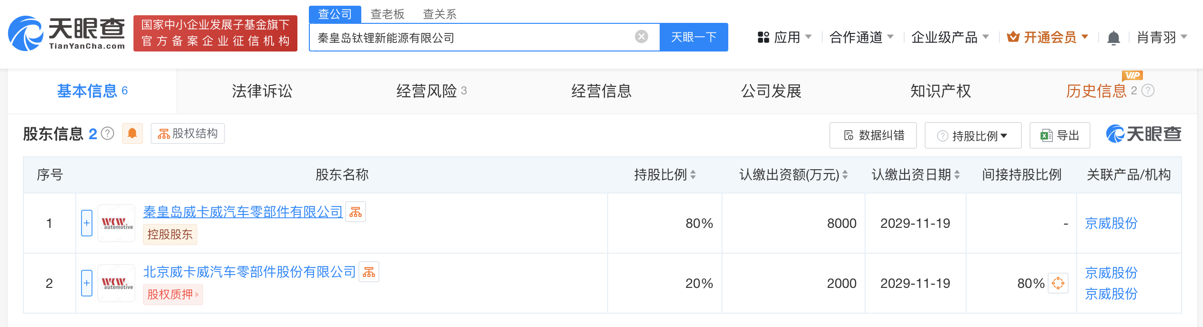1203x327 pixels.
Task: Select the 经营风险 tab
Action: coord(432,91)
